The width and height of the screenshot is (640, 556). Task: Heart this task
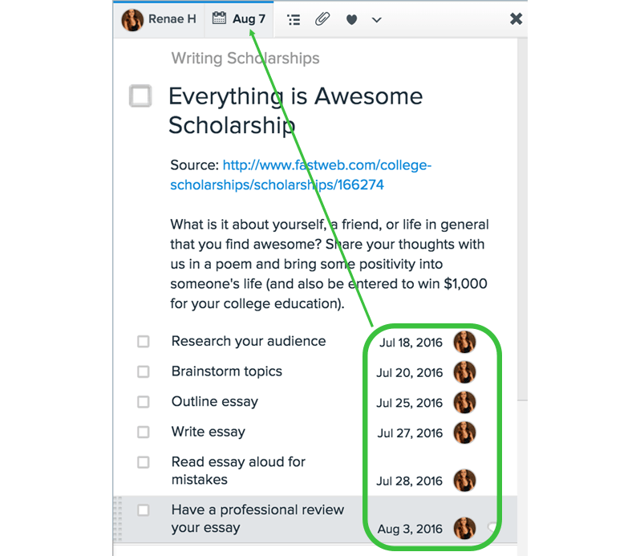click(x=351, y=19)
